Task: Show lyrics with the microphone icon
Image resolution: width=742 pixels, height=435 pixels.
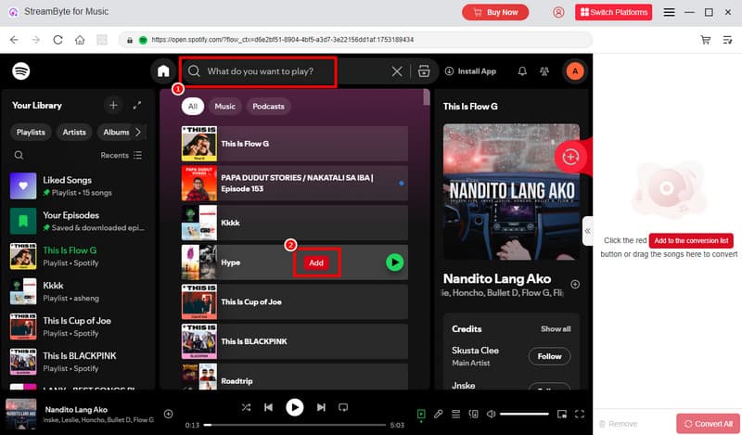Action: (x=438, y=415)
